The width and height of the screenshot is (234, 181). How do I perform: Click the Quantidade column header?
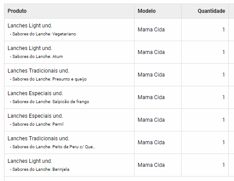point(211,11)
